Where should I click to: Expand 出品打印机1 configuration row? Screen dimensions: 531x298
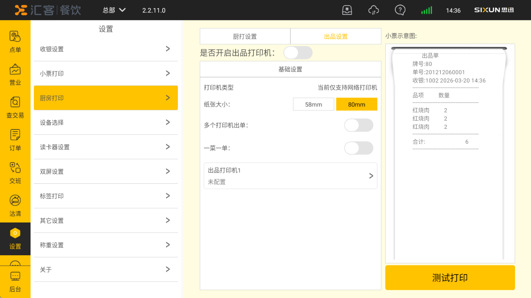click(290, 176)
